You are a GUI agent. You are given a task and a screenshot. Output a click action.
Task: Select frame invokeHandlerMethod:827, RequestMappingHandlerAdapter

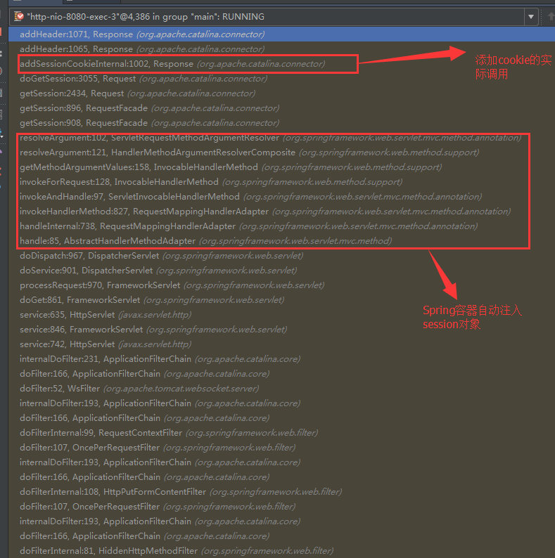coord(281,212)
